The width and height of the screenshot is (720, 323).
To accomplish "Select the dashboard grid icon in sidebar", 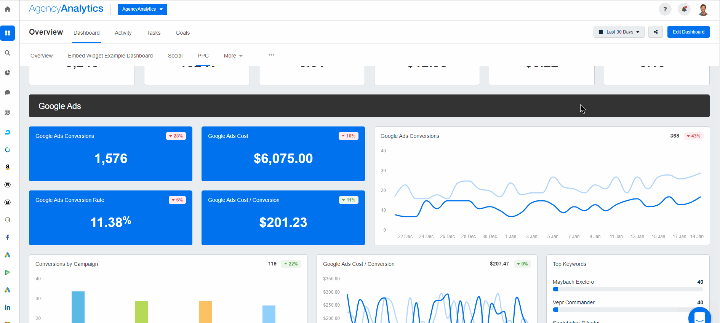I will click(x=7, y=33).
